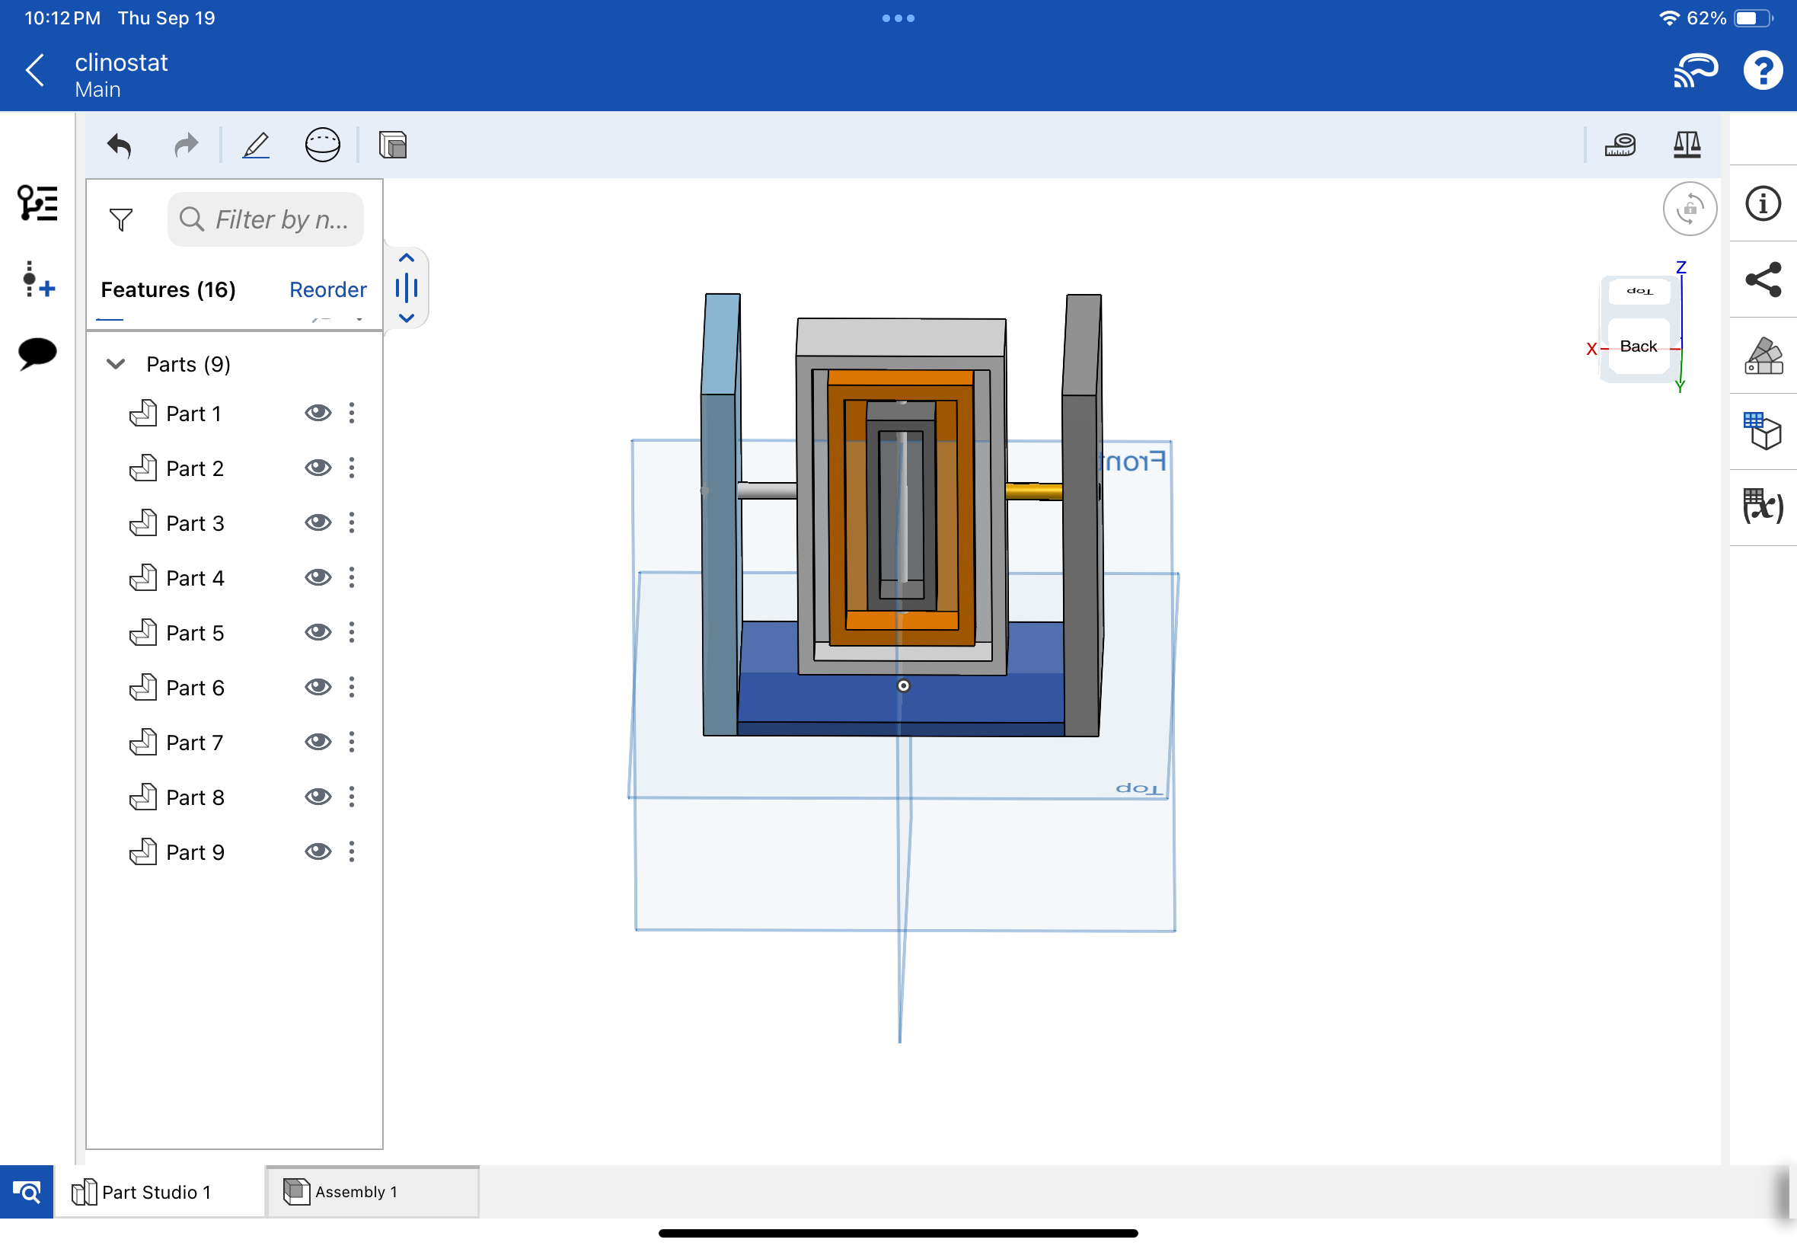Open the tab search manager icon
The image size is (1797, 1249).
pos(27,1192)
